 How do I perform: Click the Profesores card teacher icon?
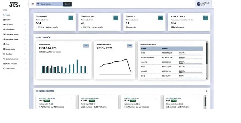[x=116, y=18]
